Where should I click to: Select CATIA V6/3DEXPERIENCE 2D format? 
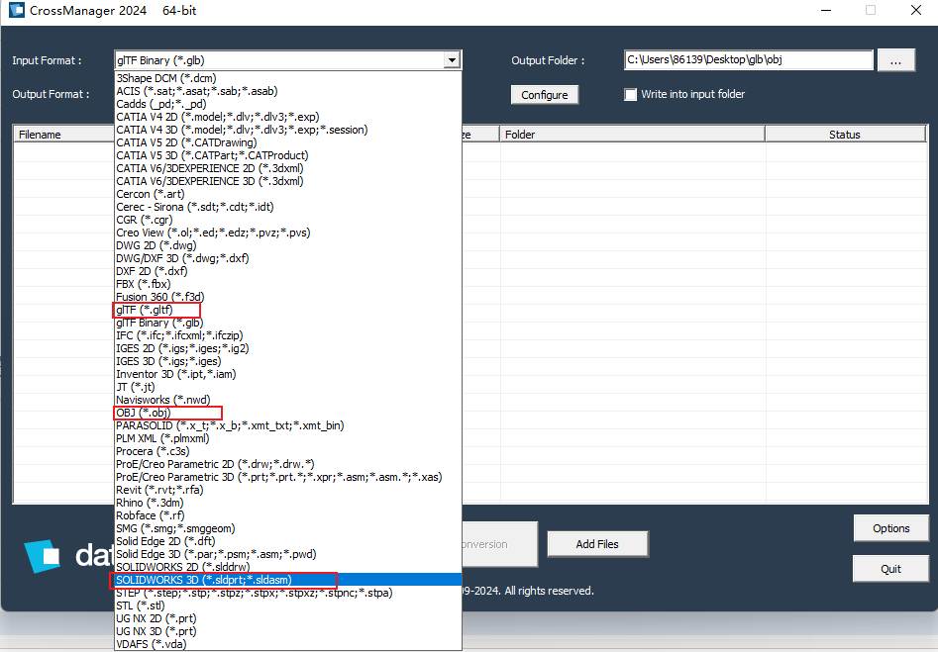point(288,168)
